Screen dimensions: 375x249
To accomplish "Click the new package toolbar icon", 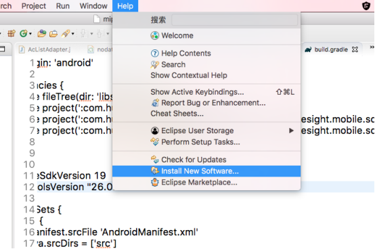I will (12, 33).
